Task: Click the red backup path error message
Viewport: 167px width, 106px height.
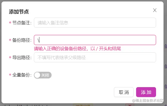Action: pyautogui.click(x=78, y=49)
